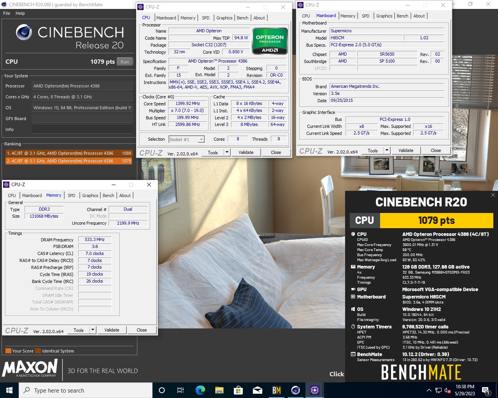Screen dimensions: 498x398
Task: Click Close button in CPU-Z Mainboard window
Action: 436,150
